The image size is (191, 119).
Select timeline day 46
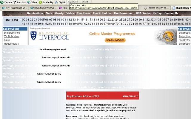(x=24, y=24)
